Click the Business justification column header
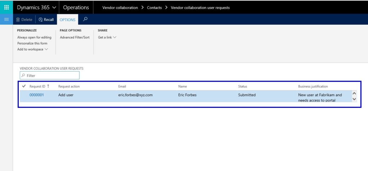Image resolution: width=368 pixels, height=171 pixels. pyautogui.click(x=313, y=86)
